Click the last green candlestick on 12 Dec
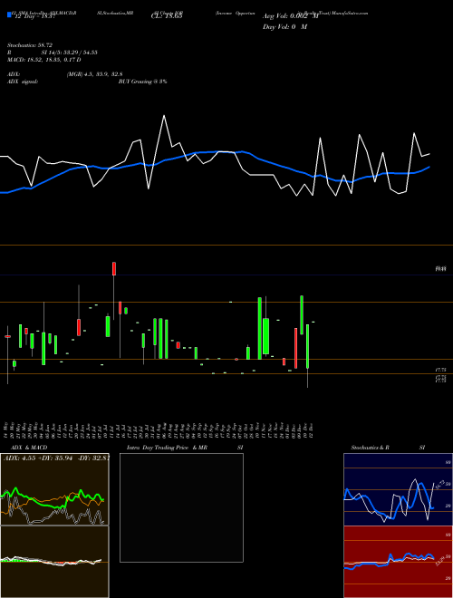 [313, 323]
